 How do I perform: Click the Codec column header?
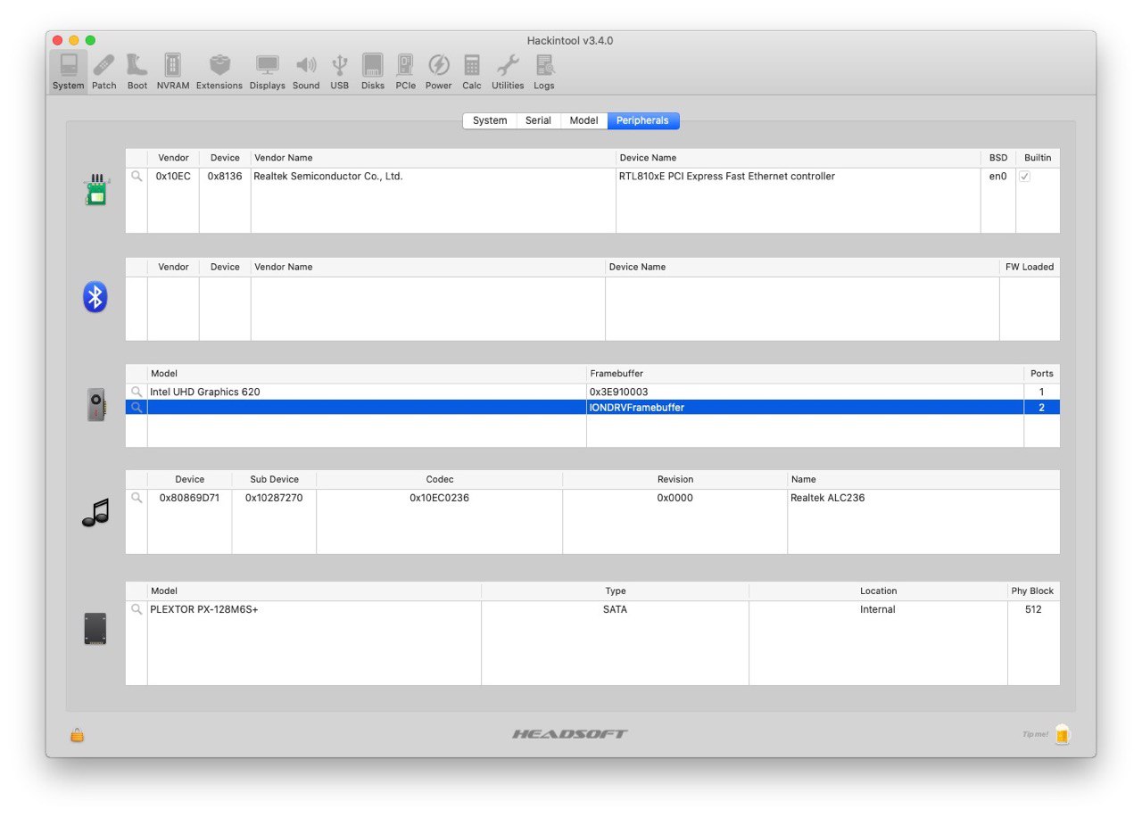(x=439, y=480)
